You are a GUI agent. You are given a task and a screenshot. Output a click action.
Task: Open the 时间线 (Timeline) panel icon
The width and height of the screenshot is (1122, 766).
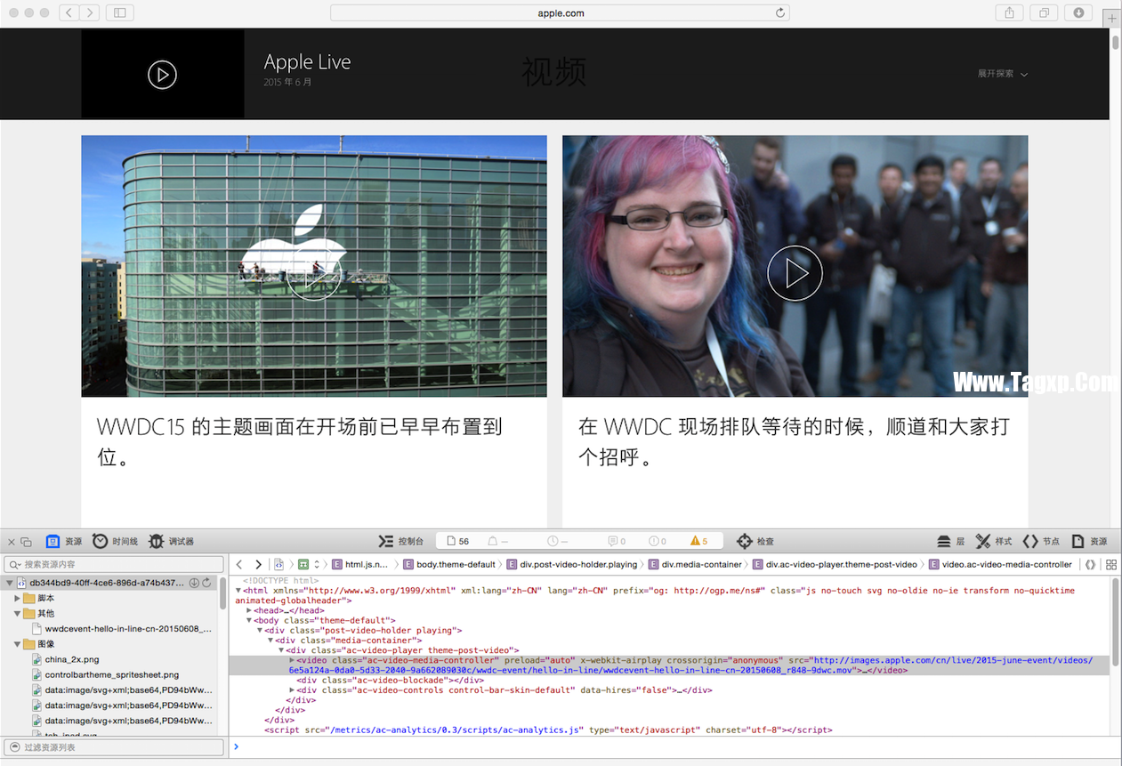(101, 541)
